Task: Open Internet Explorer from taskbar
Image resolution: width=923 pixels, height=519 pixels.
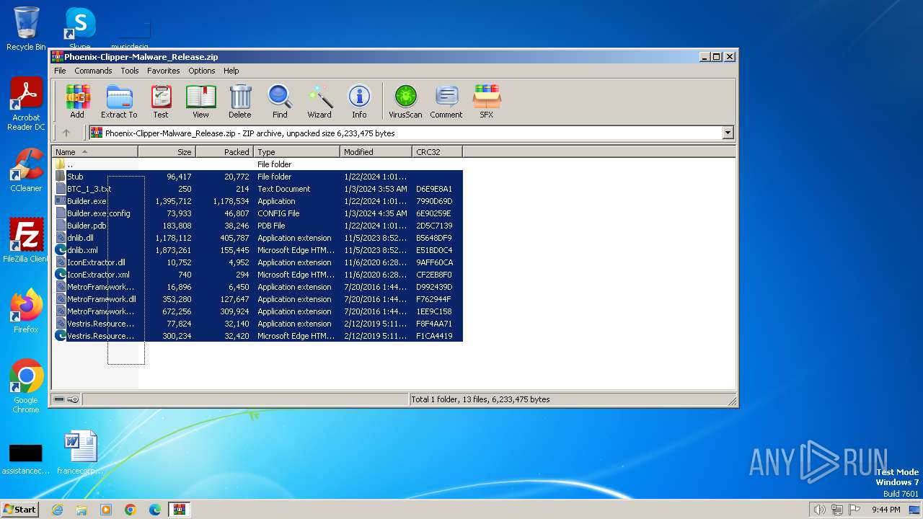Action: [57, 510]
